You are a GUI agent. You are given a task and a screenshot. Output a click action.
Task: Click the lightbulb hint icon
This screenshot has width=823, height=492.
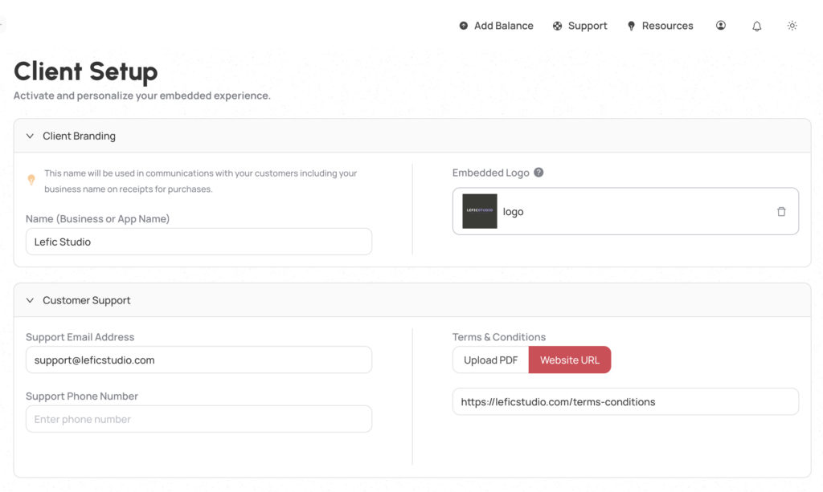31,180
